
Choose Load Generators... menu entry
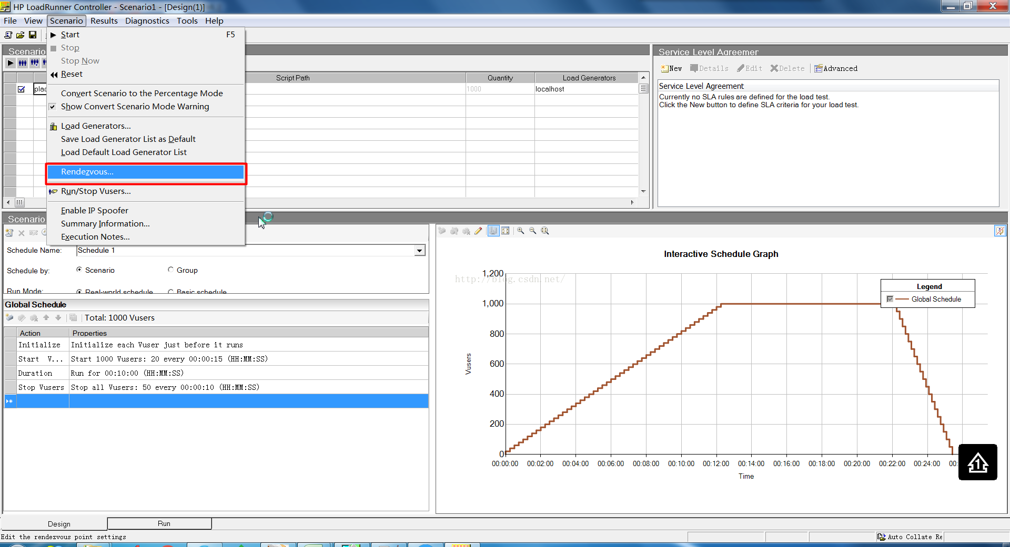[146, 126]
